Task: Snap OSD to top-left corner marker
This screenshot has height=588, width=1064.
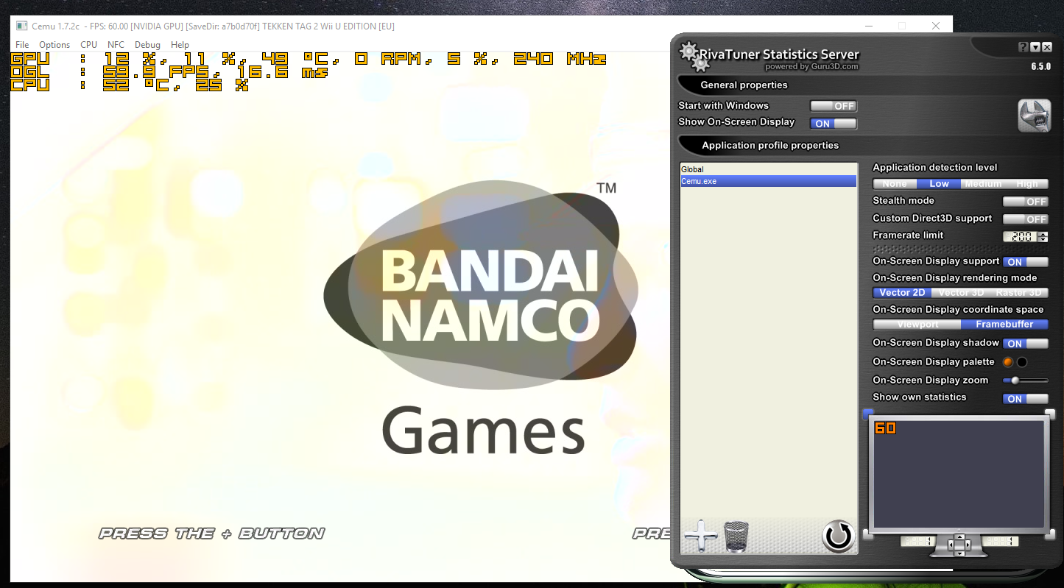Action: 868,414
